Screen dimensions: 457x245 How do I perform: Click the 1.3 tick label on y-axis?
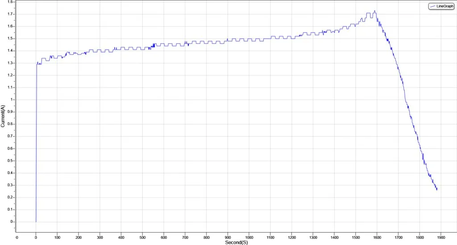pos(10,63)
